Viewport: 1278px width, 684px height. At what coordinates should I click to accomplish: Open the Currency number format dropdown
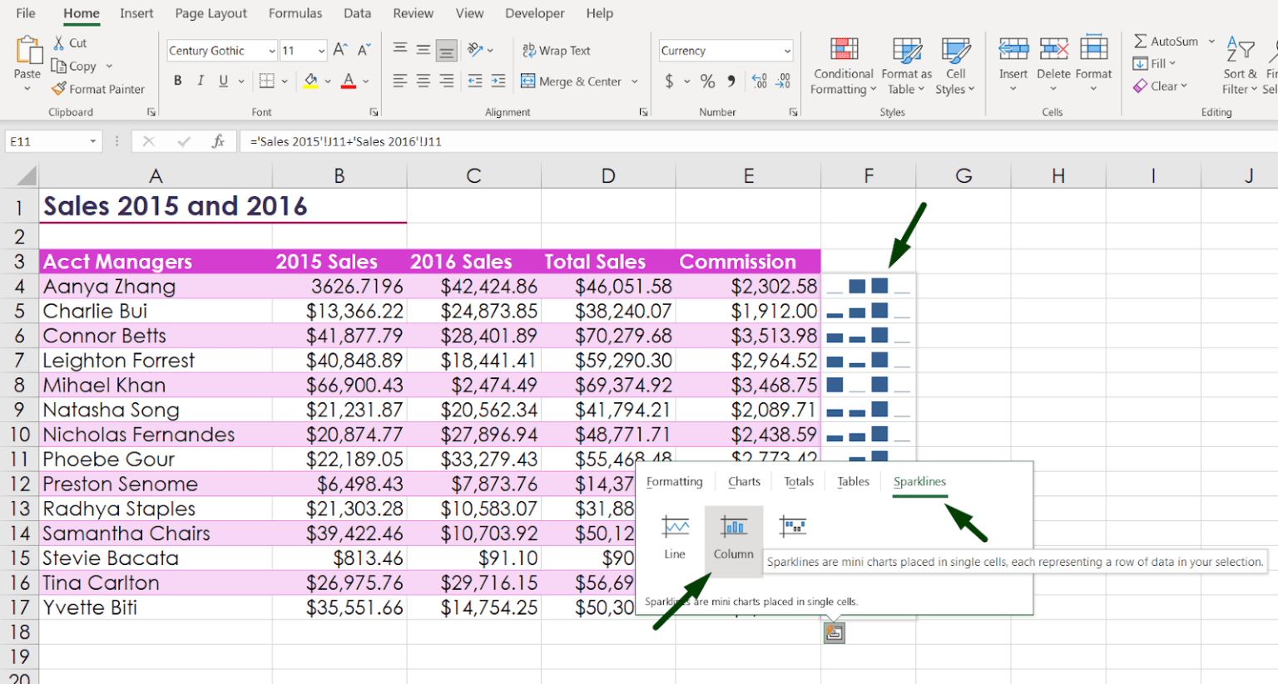point(786,50)
